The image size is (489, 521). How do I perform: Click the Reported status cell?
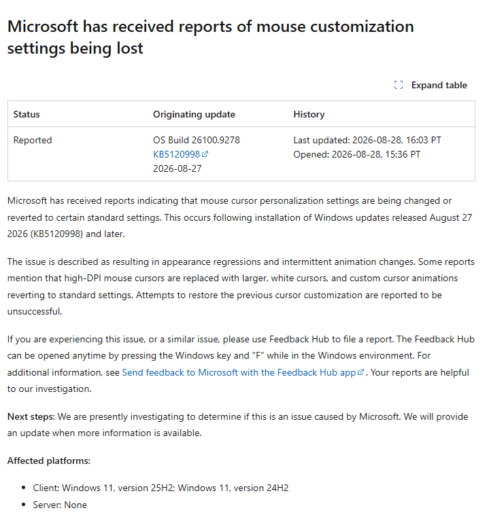pos(33,140)
